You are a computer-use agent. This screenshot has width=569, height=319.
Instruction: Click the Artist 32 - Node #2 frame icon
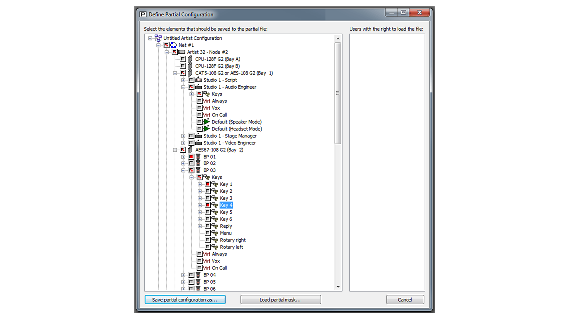[182, 52]
